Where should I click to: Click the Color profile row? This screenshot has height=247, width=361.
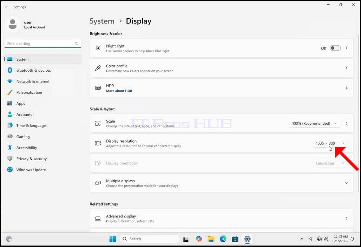222,68
